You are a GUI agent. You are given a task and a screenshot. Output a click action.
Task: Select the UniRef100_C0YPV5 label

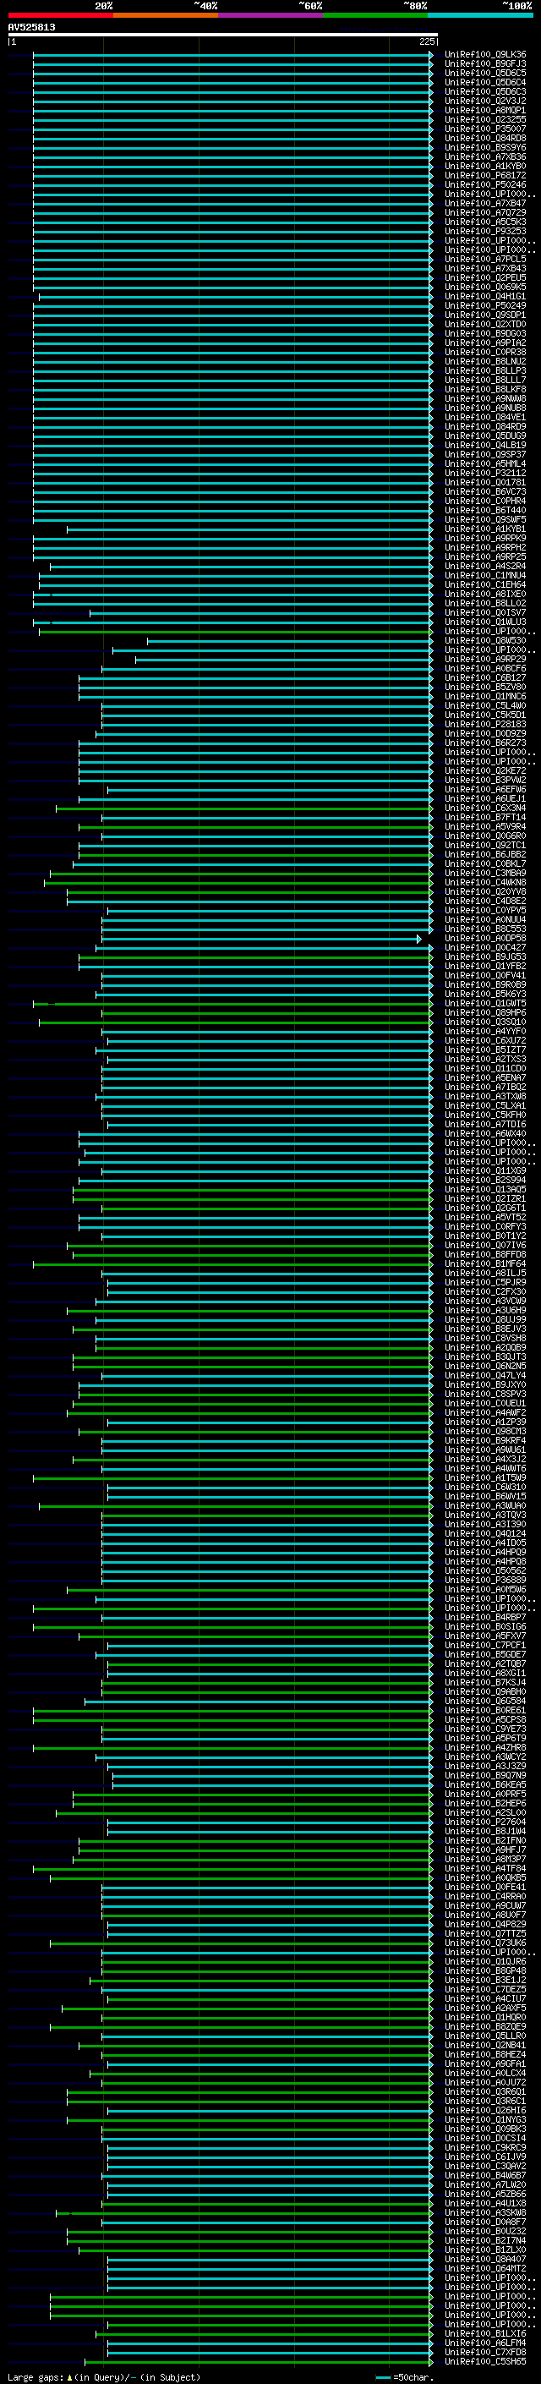[x=485, y=910]
